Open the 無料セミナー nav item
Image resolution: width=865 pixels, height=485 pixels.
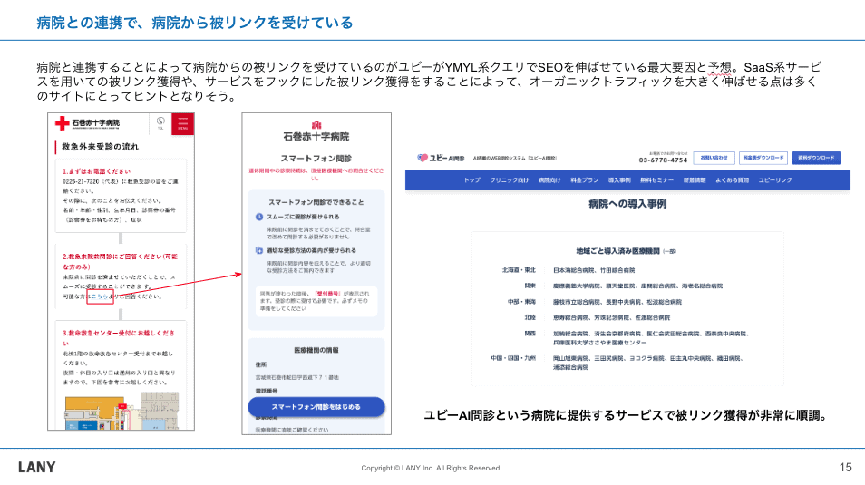656,180
